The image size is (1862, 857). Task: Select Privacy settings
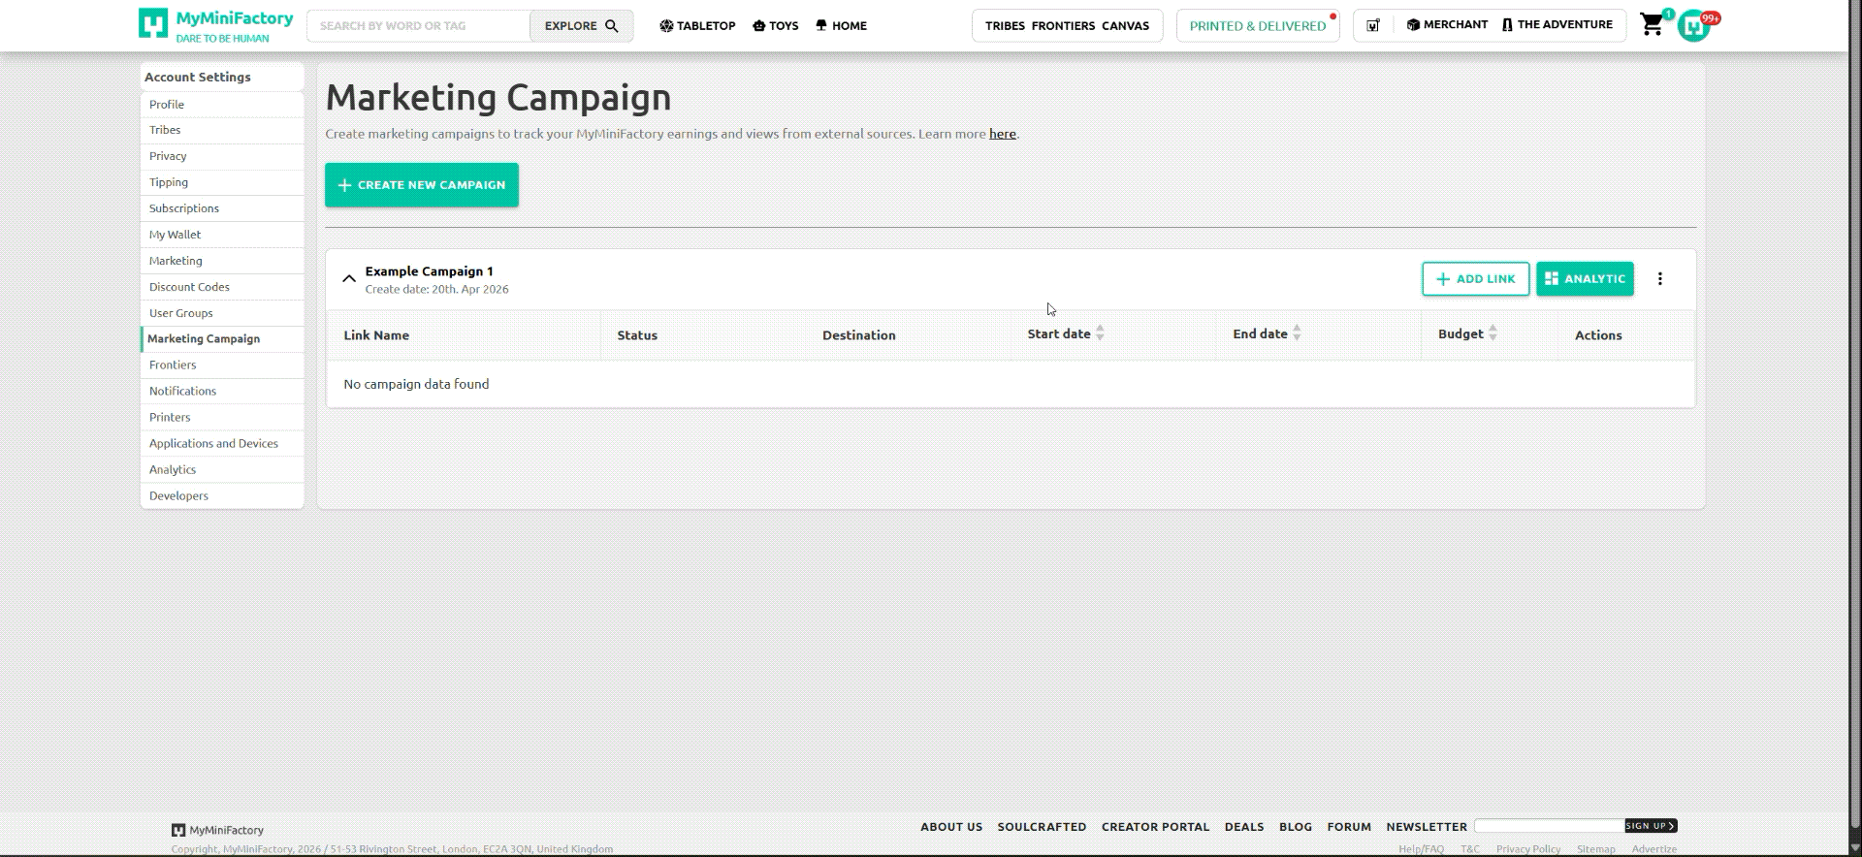222,156
